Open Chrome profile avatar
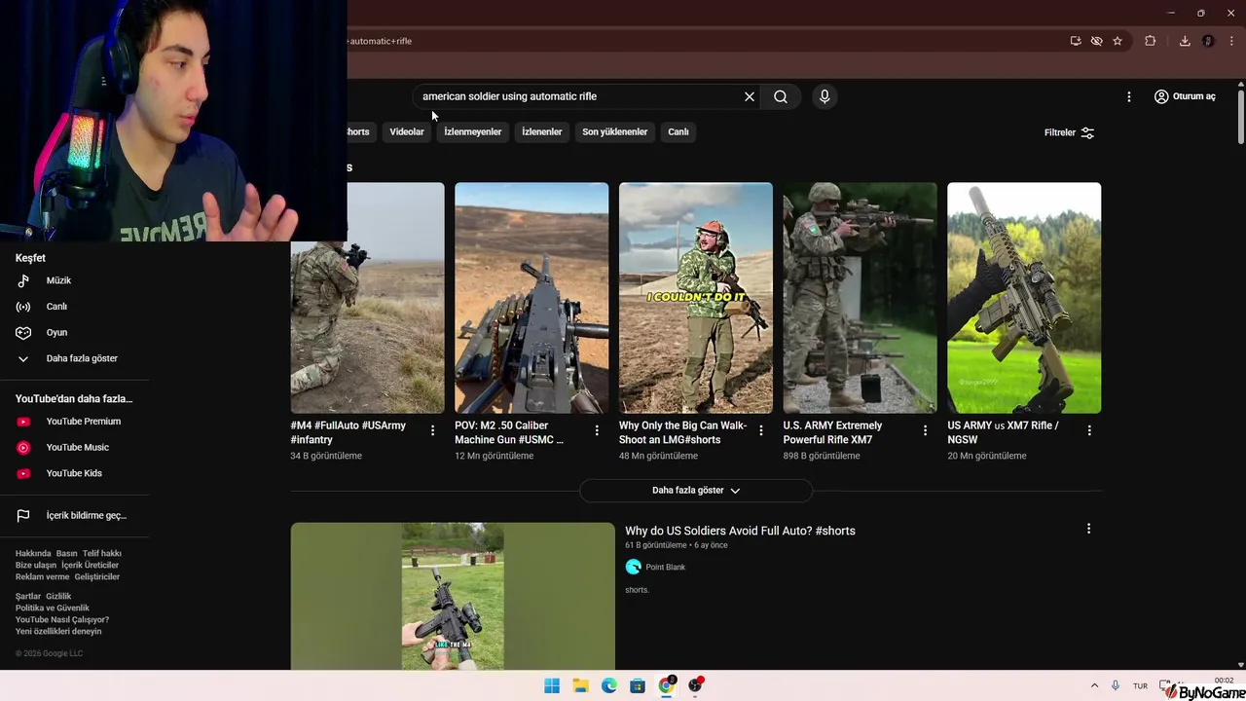The height and width of the screenshot is (701, 1246). pos(1208,41)
